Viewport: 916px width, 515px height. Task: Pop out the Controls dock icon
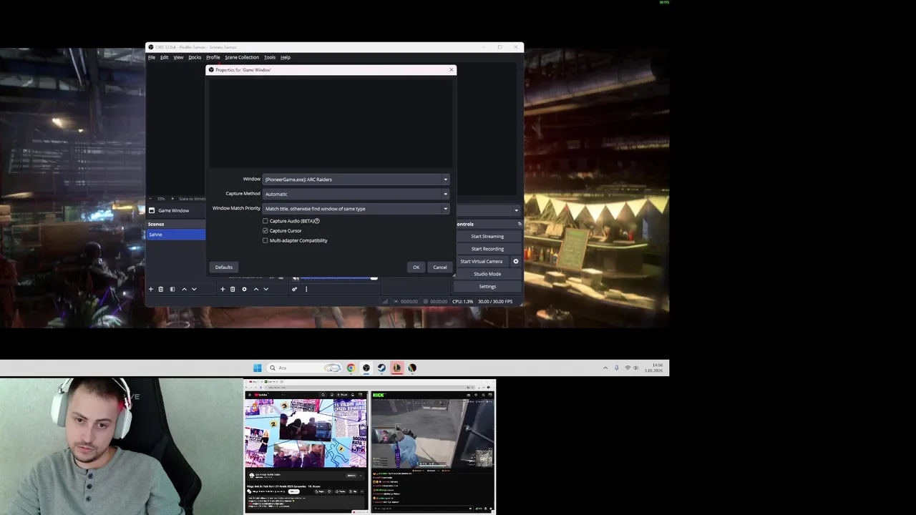coord(520,224)
